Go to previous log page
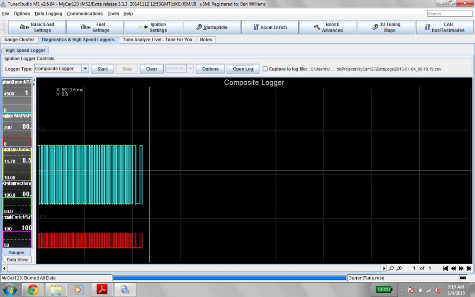 [454, 268]
